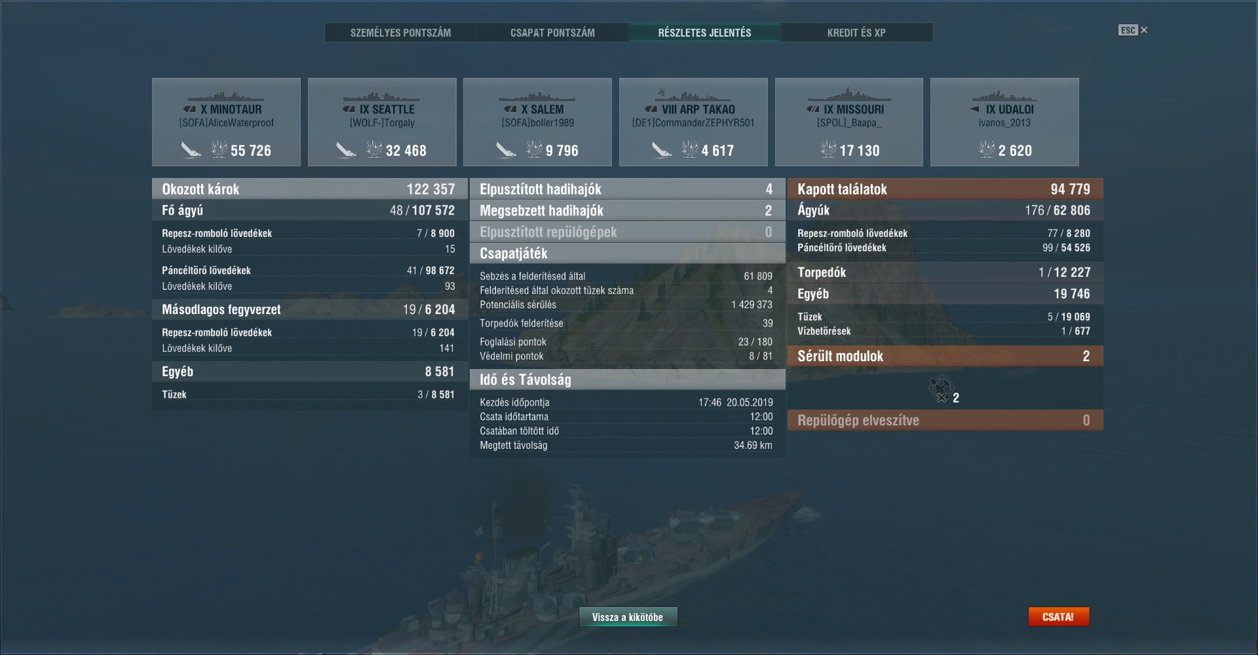Switch to the Csapat Pontszám tab
This screenshot has height=655, width=1258.
tap(552, 33)
